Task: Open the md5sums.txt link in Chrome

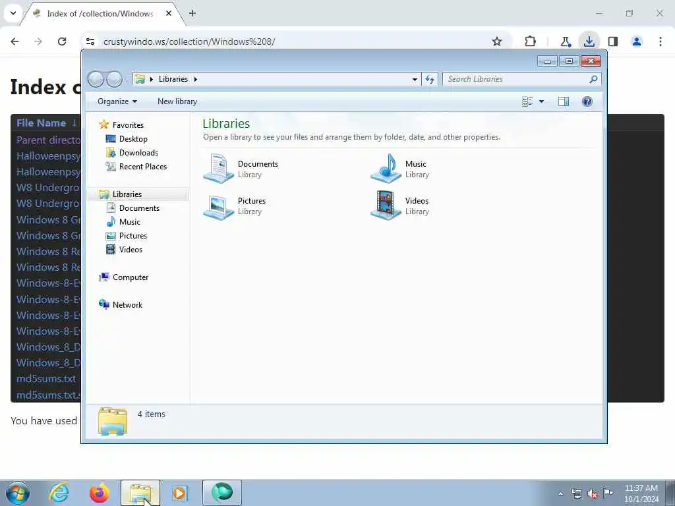Action: (46, 379)
